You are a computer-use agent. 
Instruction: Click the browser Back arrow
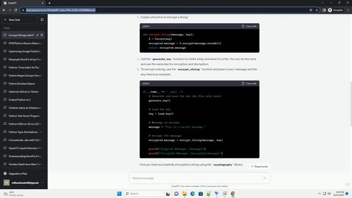(x=4, y=10)
